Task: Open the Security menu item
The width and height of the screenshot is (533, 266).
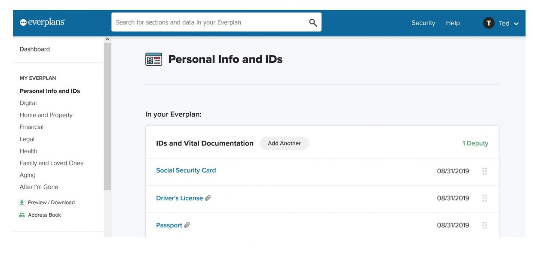Action: [x=423, y=23]
